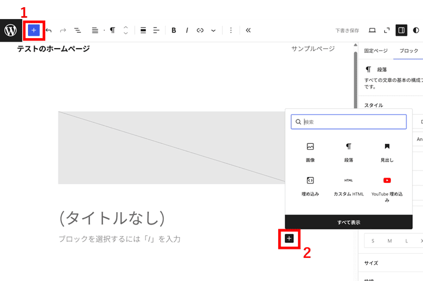Click the black inline add block button
Viewport: 423px width, 281px height.
click(x=289, y=238)
